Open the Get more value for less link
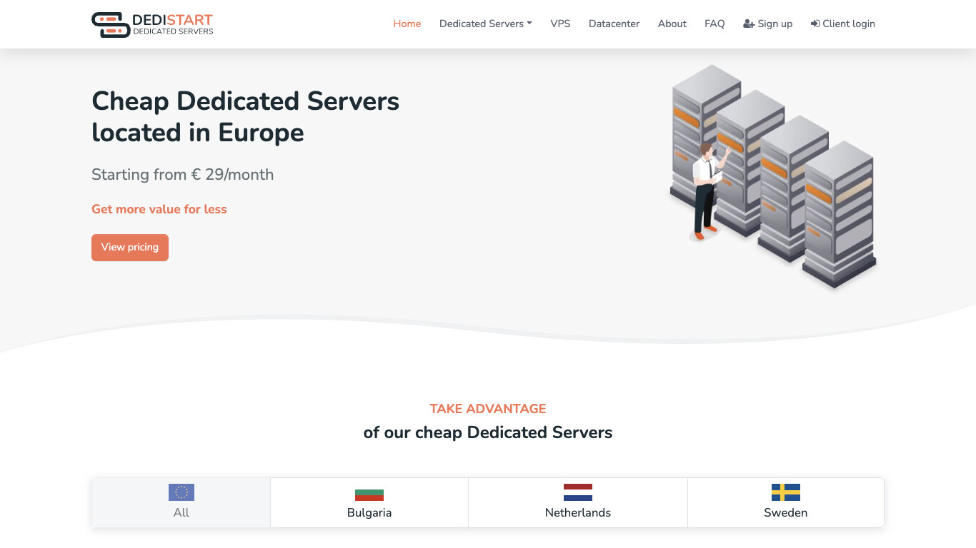The width and height of the screenshot is (976, 548). pos(159,209)
